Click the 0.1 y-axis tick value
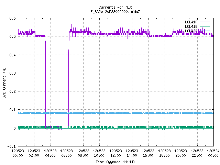Image resolution: width=220 pixels, height=165 pixels. (12, 110)
